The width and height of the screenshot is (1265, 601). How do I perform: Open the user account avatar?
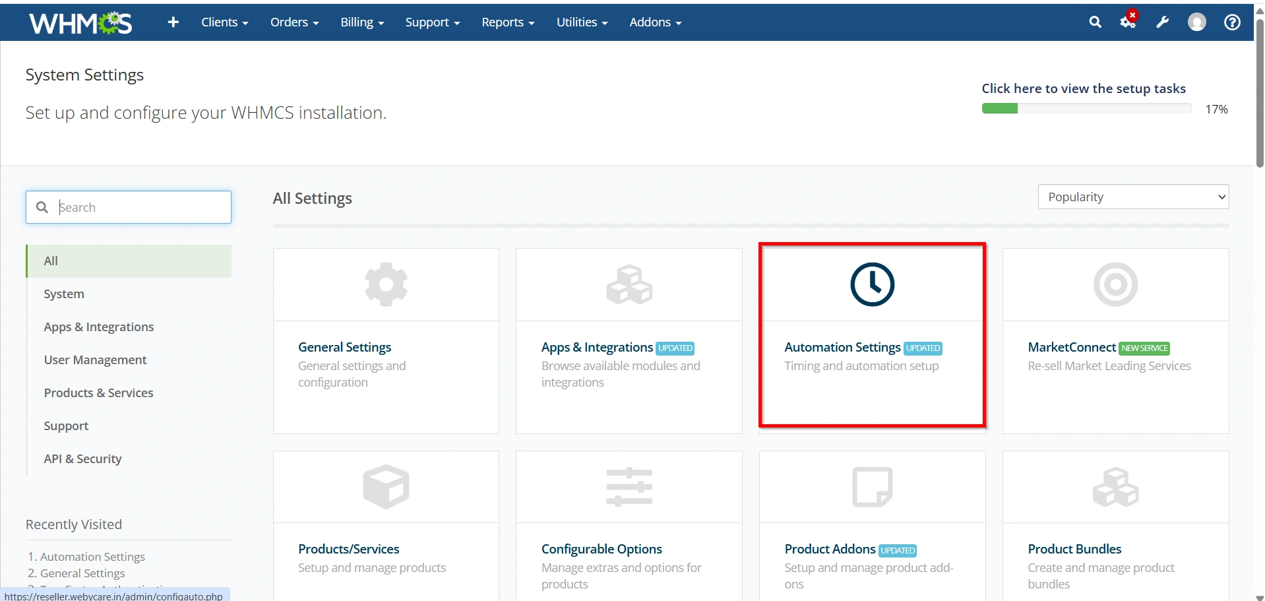[1196, 22]
